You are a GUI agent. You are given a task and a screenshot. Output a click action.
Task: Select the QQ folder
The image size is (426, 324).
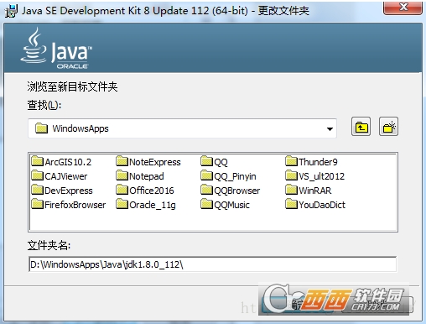click(215, 162)
